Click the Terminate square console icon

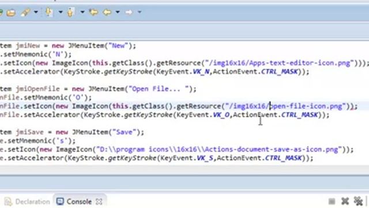click(332, 202)
